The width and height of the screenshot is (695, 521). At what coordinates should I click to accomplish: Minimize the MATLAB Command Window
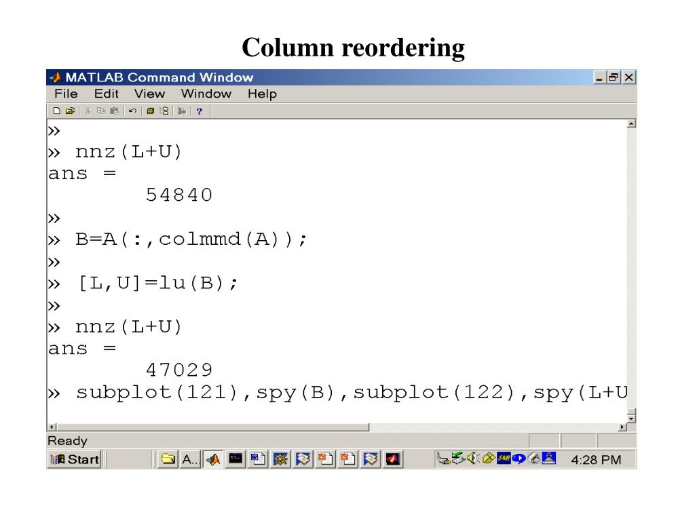coord(599,78)
